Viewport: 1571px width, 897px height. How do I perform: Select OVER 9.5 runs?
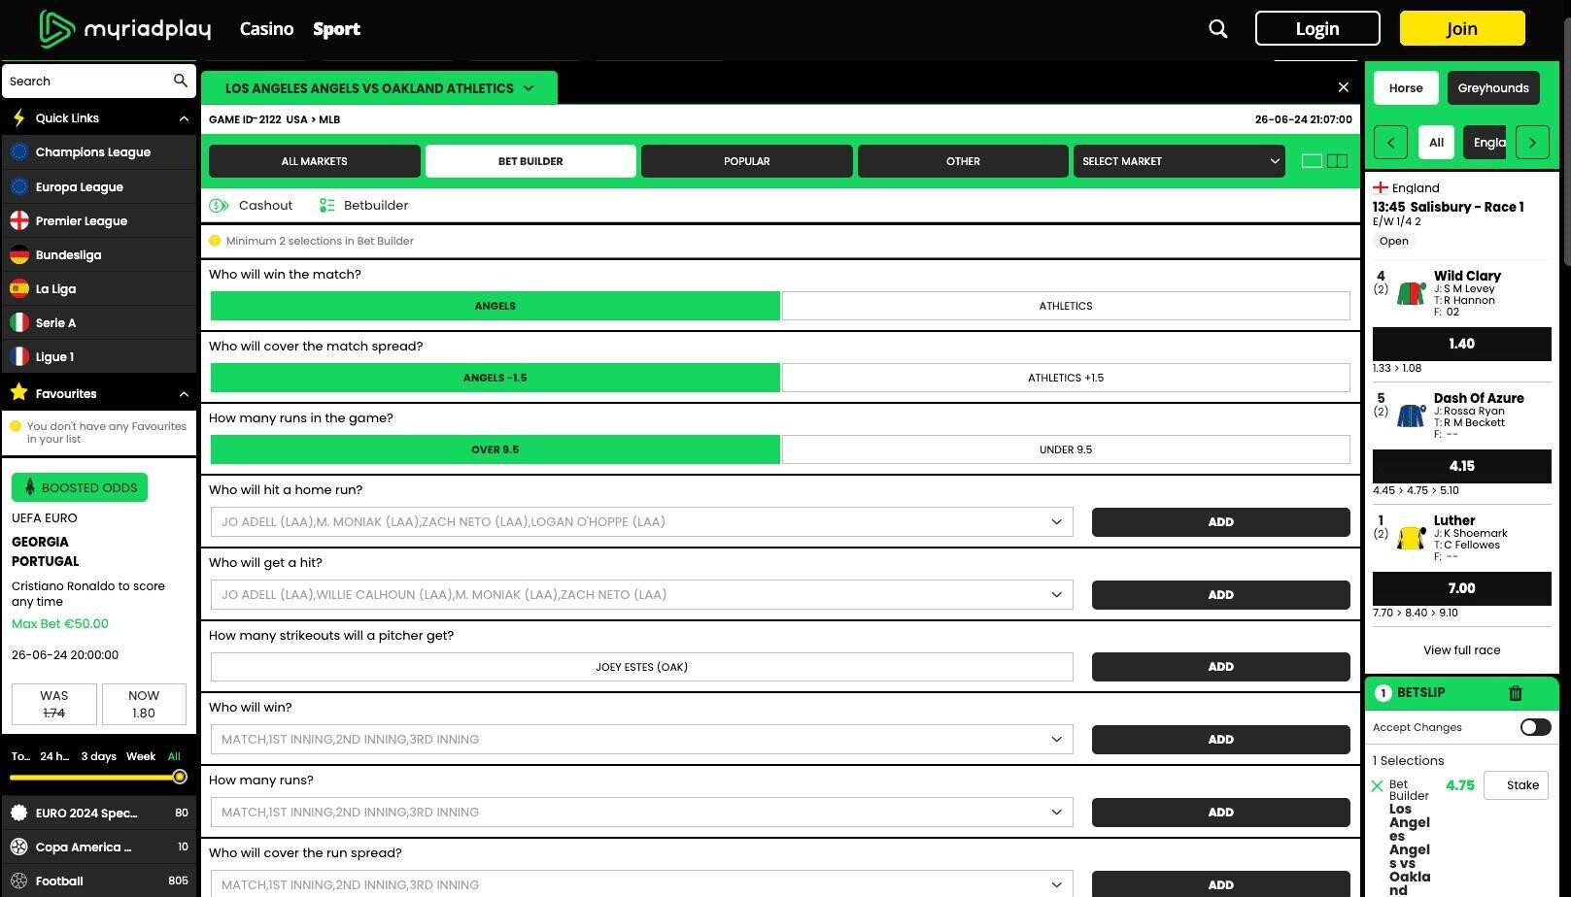coord(495,449)
